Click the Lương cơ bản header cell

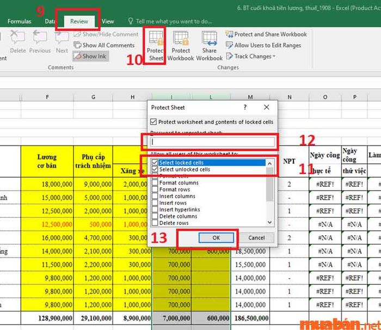[x=47, y=161]
